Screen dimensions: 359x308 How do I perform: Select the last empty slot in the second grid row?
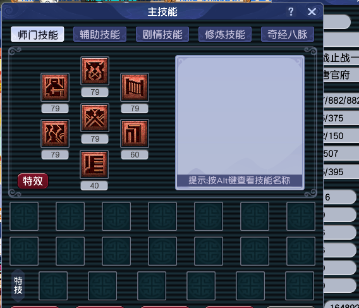click(301, 251)
